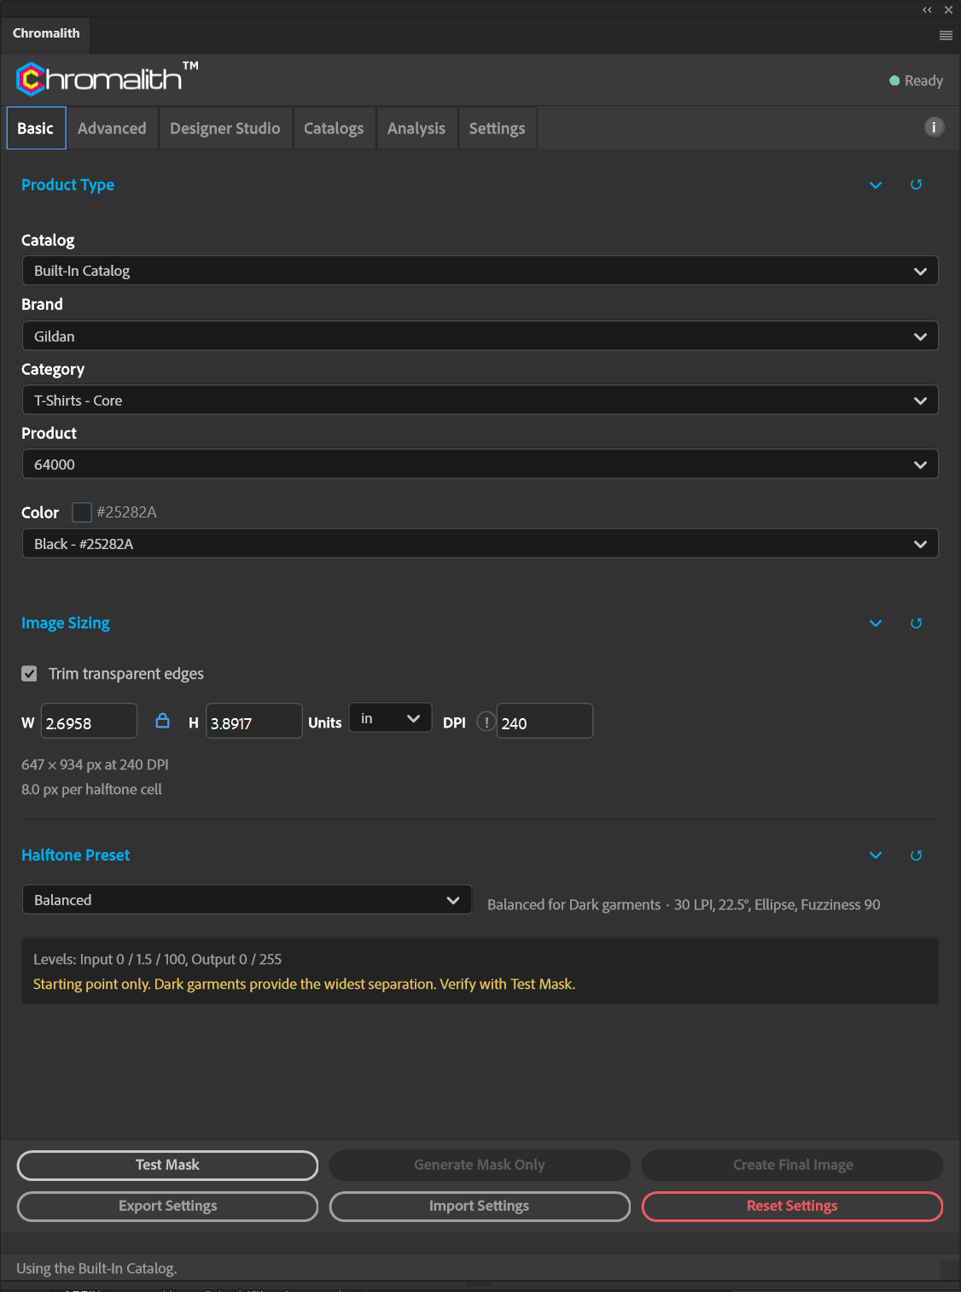Click the Chromalith logo
The height and width of the screenshot is (1292, 961).
click(108, 79)
